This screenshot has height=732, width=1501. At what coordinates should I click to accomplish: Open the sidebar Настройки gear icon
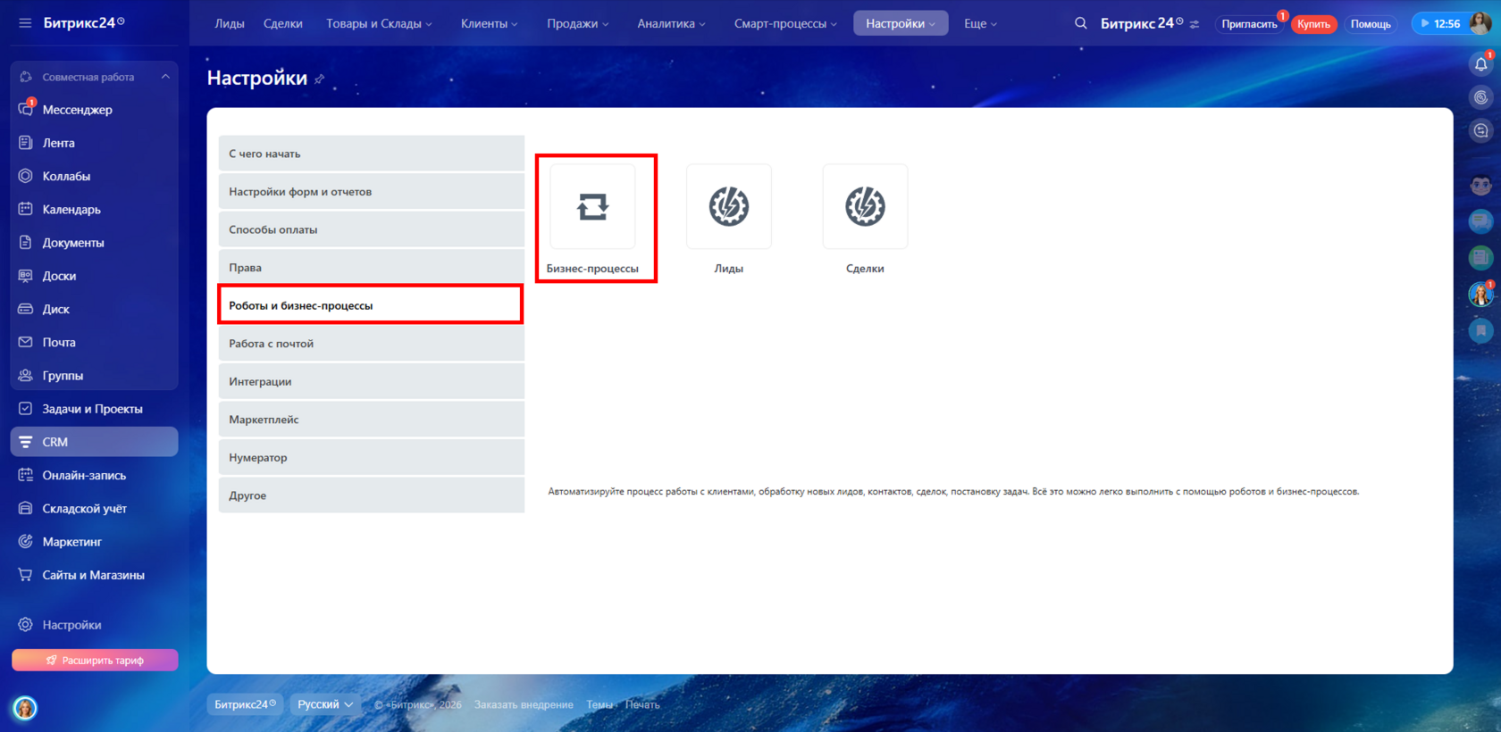point(26,625)
